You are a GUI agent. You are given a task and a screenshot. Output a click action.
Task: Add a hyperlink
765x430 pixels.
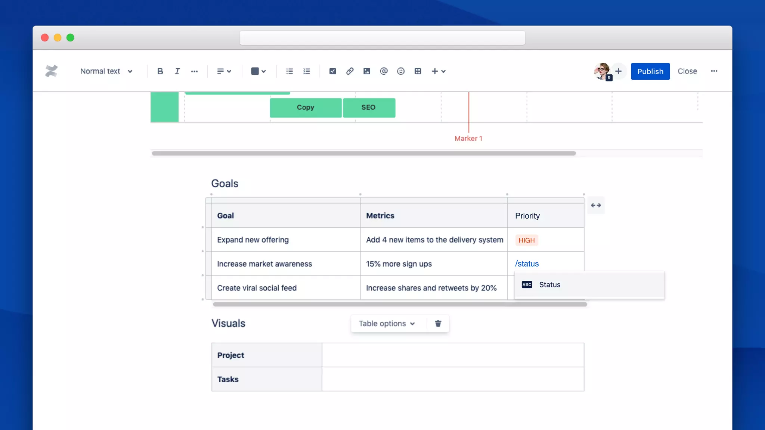coord(350,71)
